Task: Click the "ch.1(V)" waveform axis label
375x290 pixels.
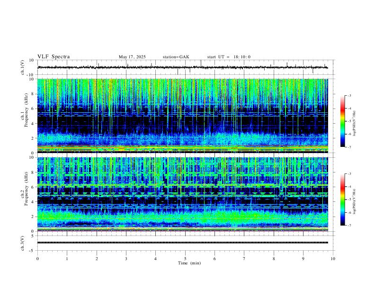Action: [23, 67]
